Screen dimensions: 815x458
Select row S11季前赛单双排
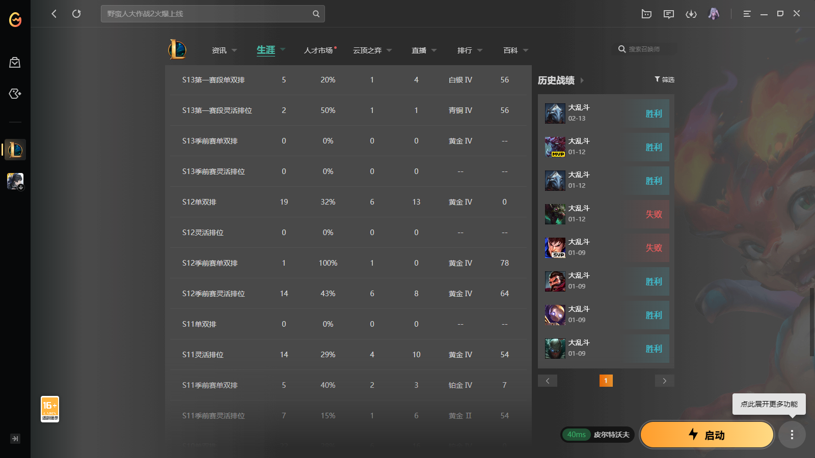click(x=348, y=385)
